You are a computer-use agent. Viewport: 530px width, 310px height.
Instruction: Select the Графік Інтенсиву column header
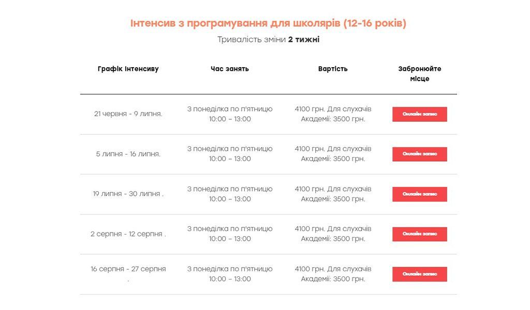[128, 68]
